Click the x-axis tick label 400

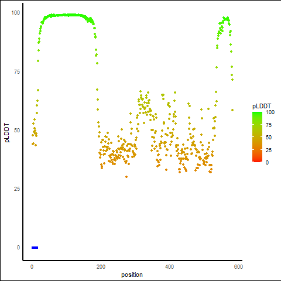pyautogui.click(x=169, y=267)
